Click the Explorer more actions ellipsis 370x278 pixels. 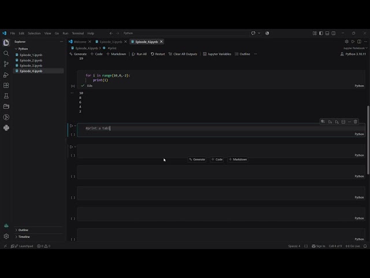[x=62, y=42]
